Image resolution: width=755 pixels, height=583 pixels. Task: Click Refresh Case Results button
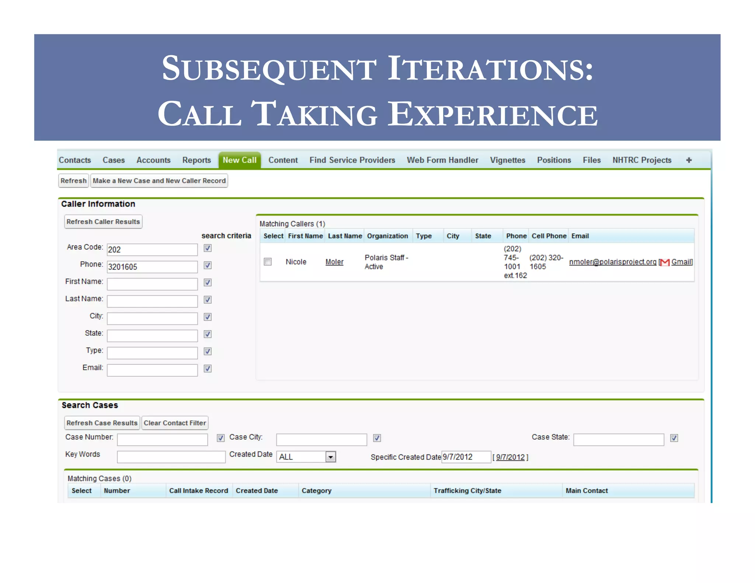[102, 423]
